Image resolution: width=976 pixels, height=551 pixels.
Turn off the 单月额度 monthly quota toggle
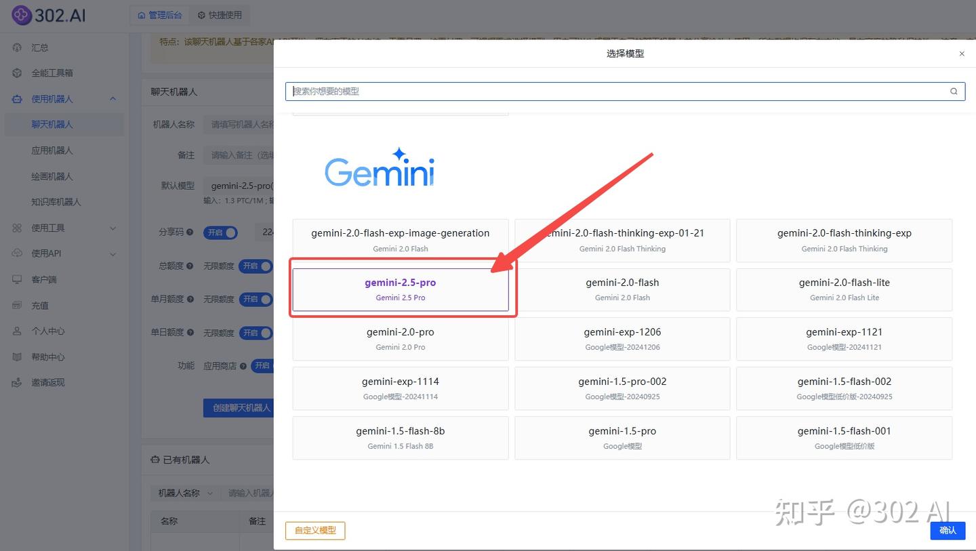click(x=256, y=300)
